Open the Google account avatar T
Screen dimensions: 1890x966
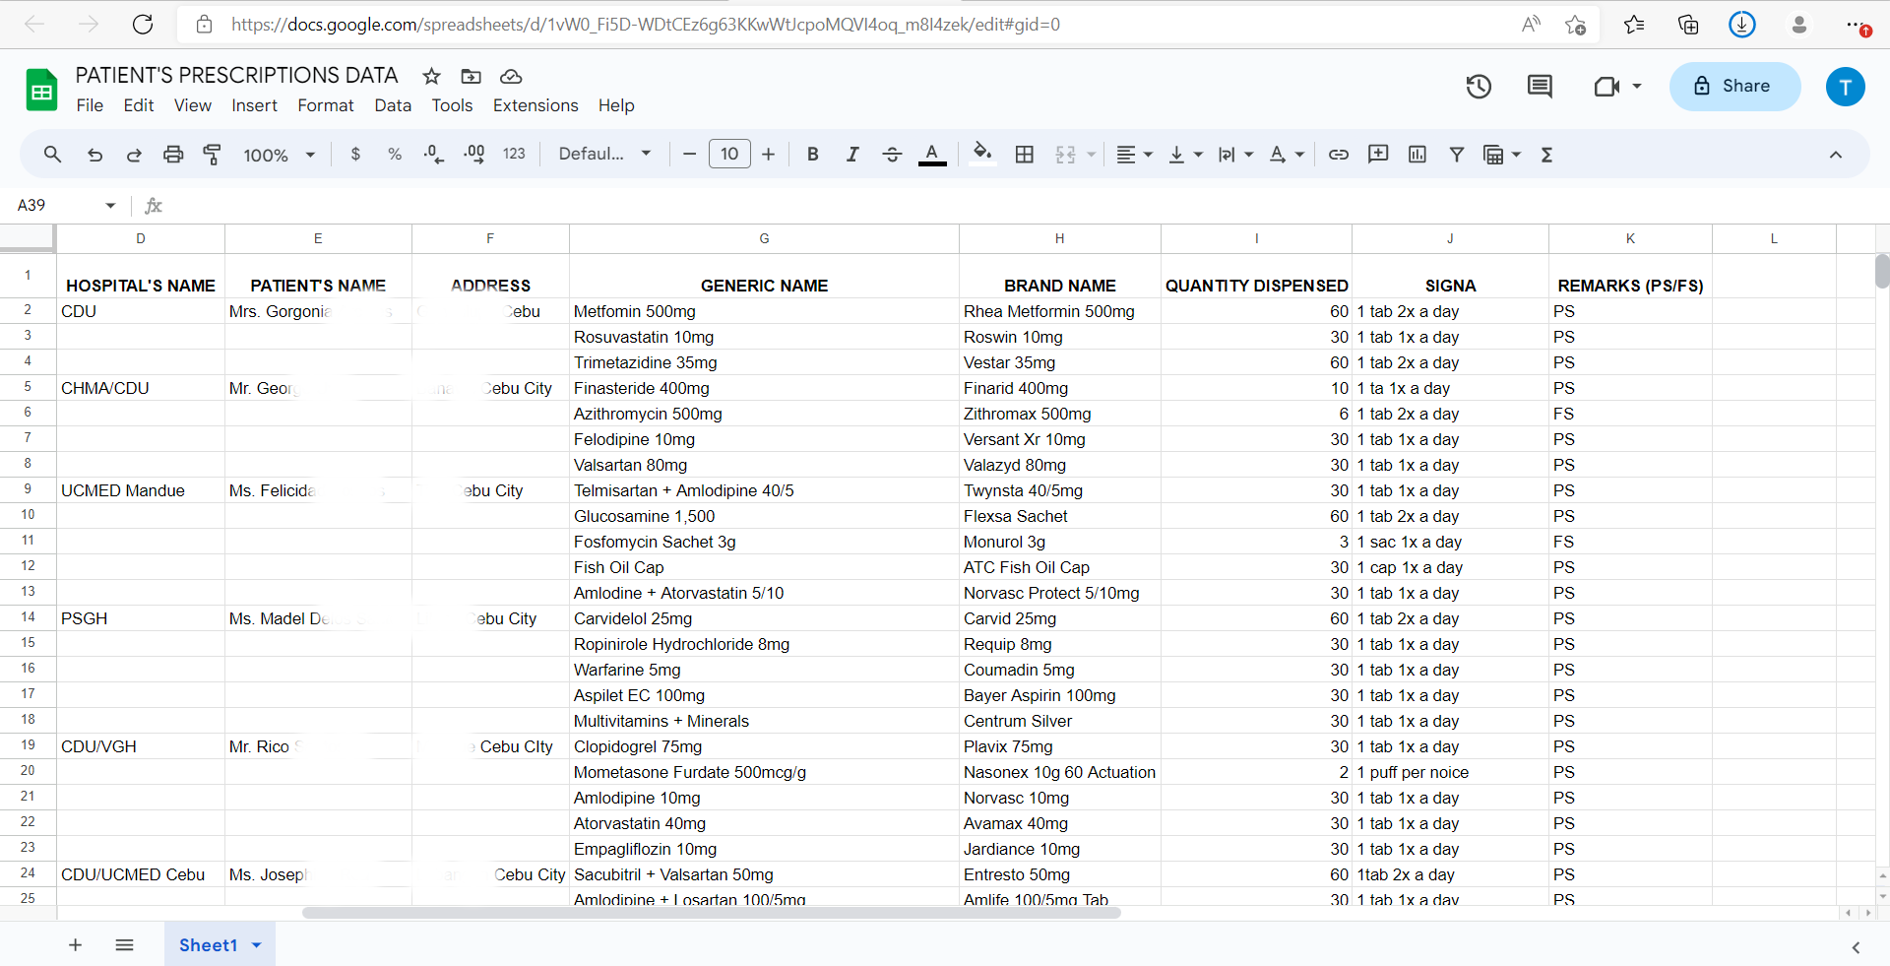1846,87
